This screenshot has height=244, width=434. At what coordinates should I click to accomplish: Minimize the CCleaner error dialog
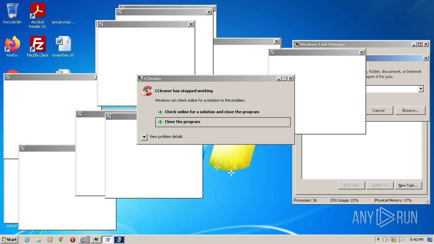[279, 79]
